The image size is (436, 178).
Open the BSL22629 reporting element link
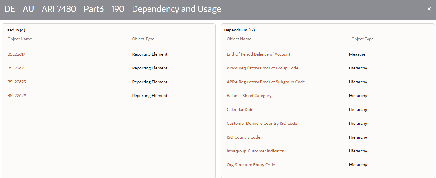(x=16, y=95)
